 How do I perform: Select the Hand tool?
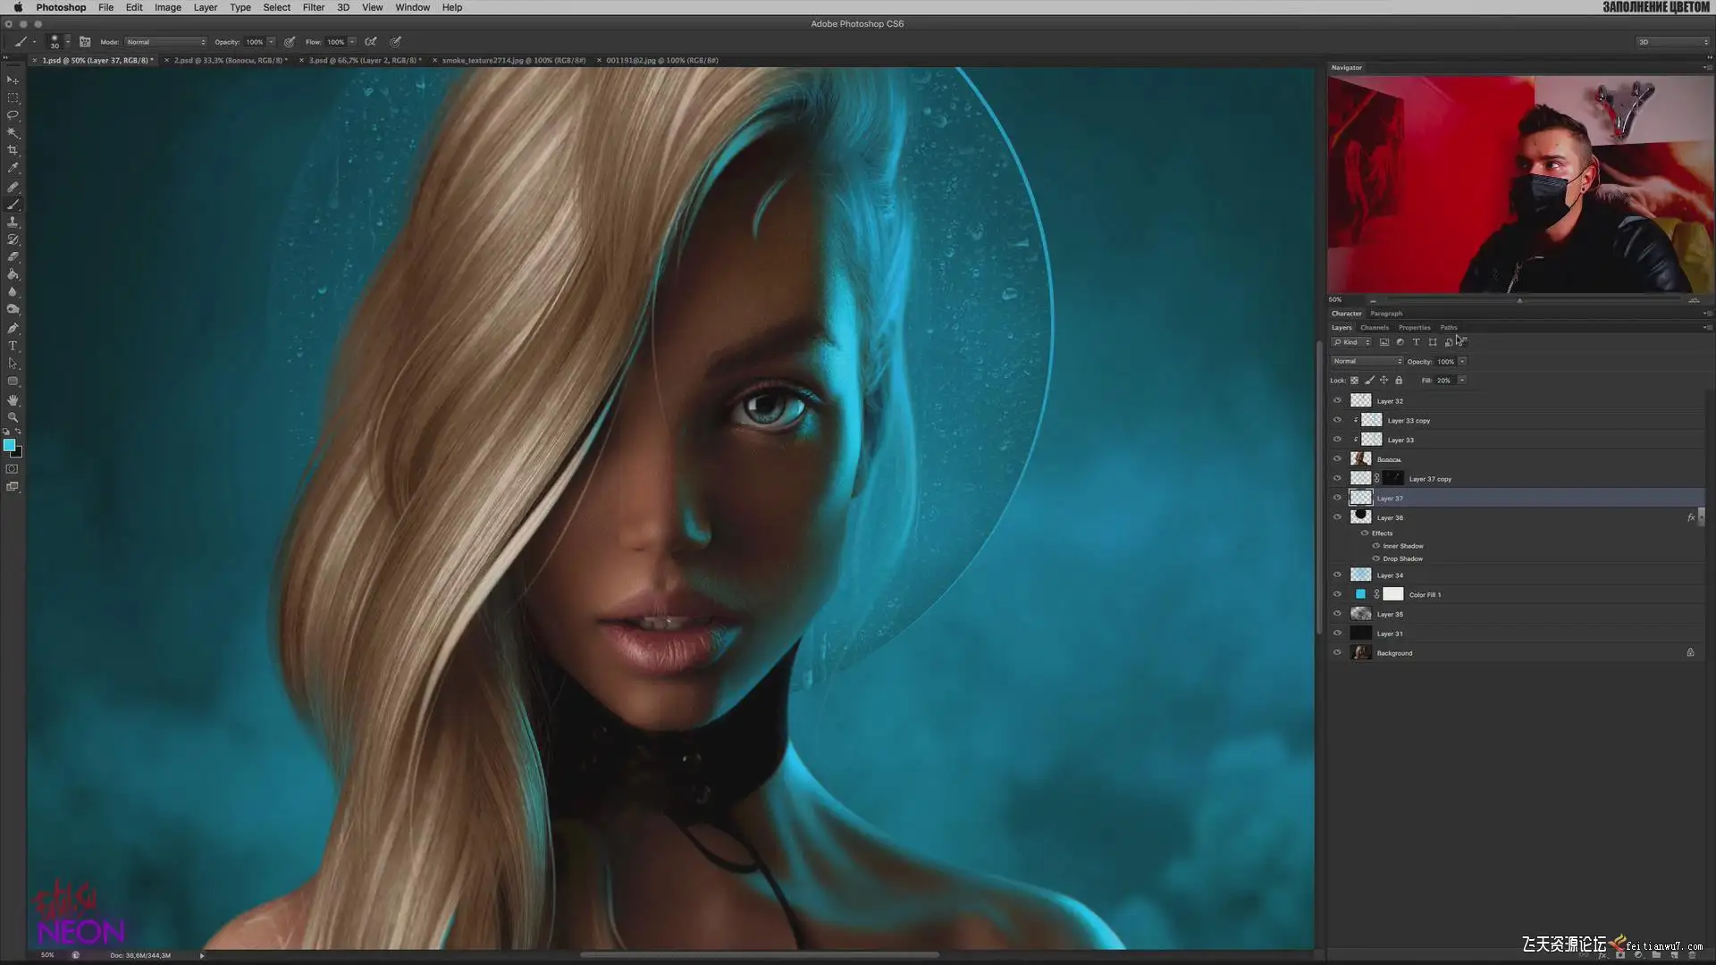coord(13,399)
